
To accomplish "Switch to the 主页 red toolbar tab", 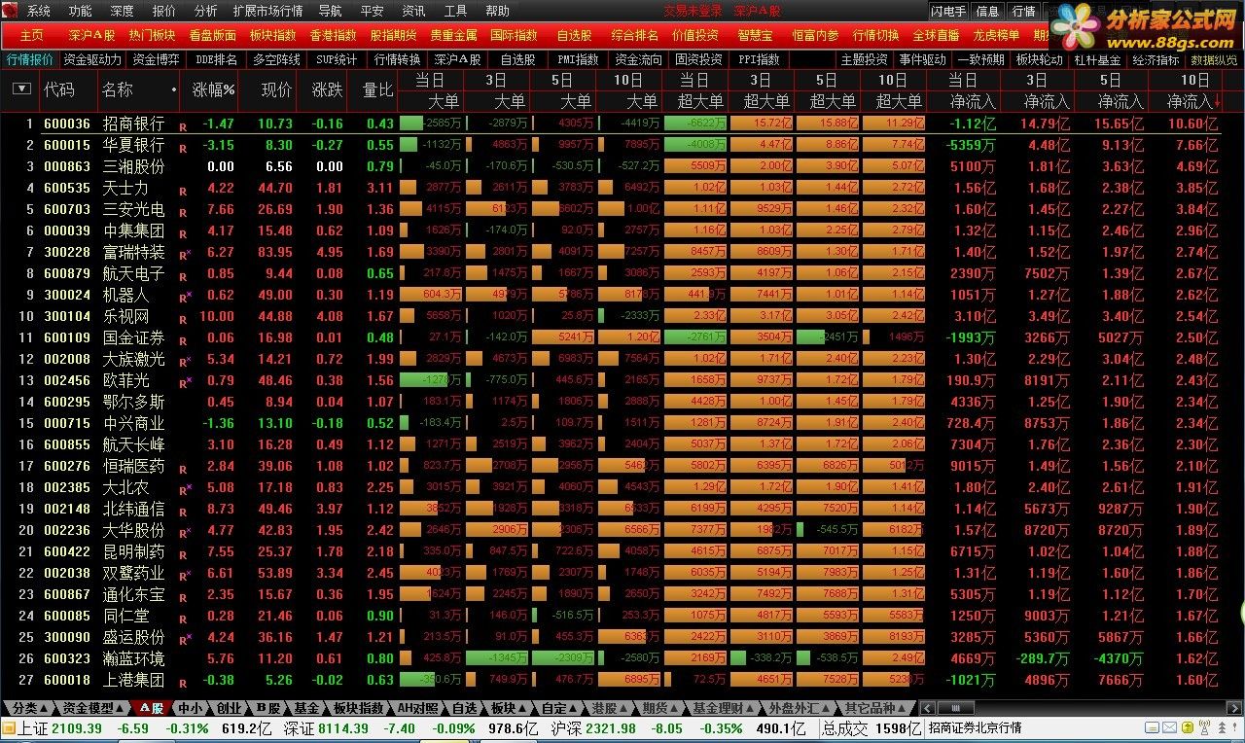I will pyautogui.click(x=32, y=35).
